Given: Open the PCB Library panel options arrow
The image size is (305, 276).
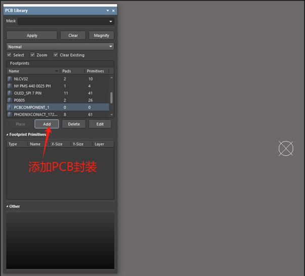Looking at the screenshot, I should (107, 11).
